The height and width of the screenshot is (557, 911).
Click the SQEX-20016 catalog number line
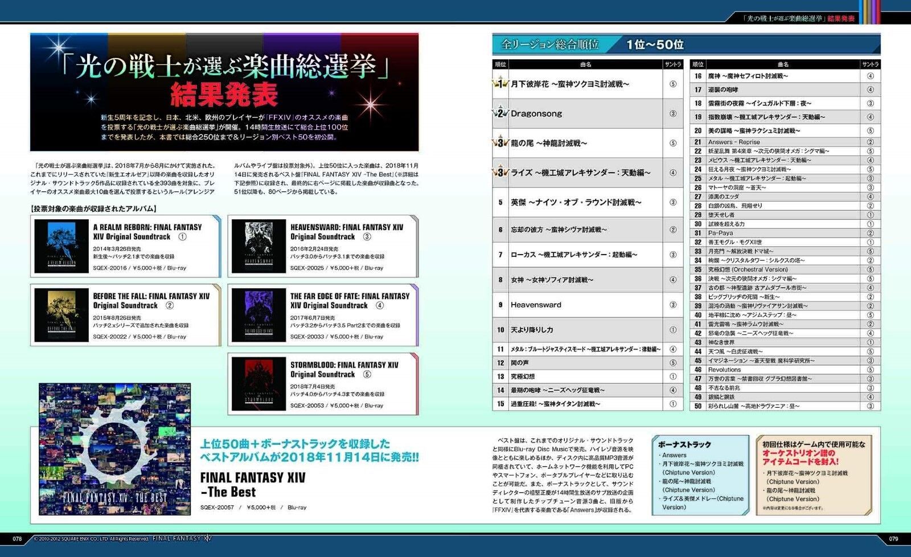[139, 268]
